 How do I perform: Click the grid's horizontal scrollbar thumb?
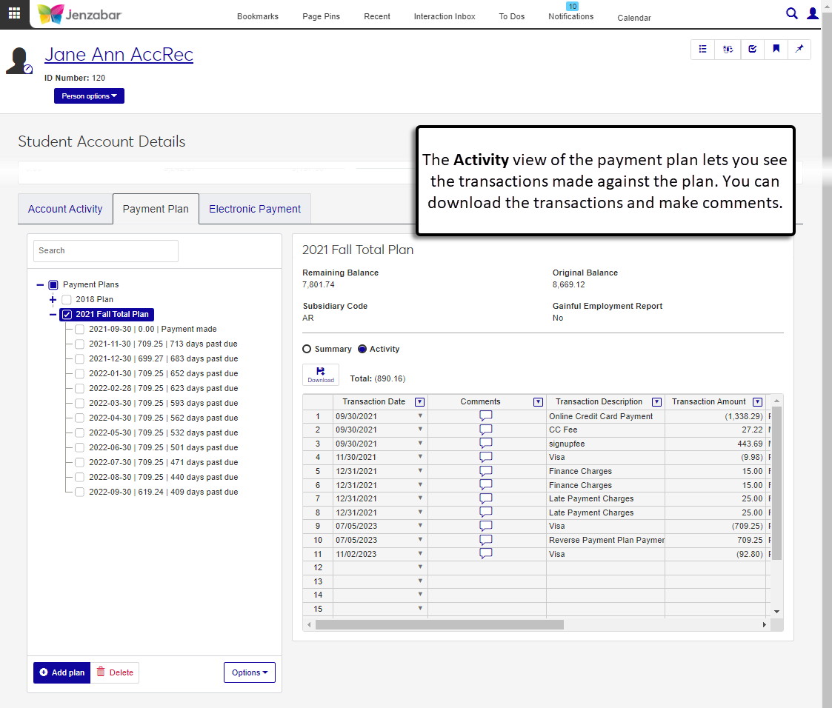point(439,624)
